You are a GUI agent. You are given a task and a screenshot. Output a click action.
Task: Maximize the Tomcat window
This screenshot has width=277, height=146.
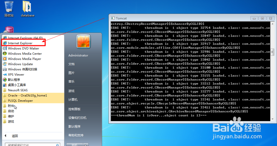tap(262, 18)
